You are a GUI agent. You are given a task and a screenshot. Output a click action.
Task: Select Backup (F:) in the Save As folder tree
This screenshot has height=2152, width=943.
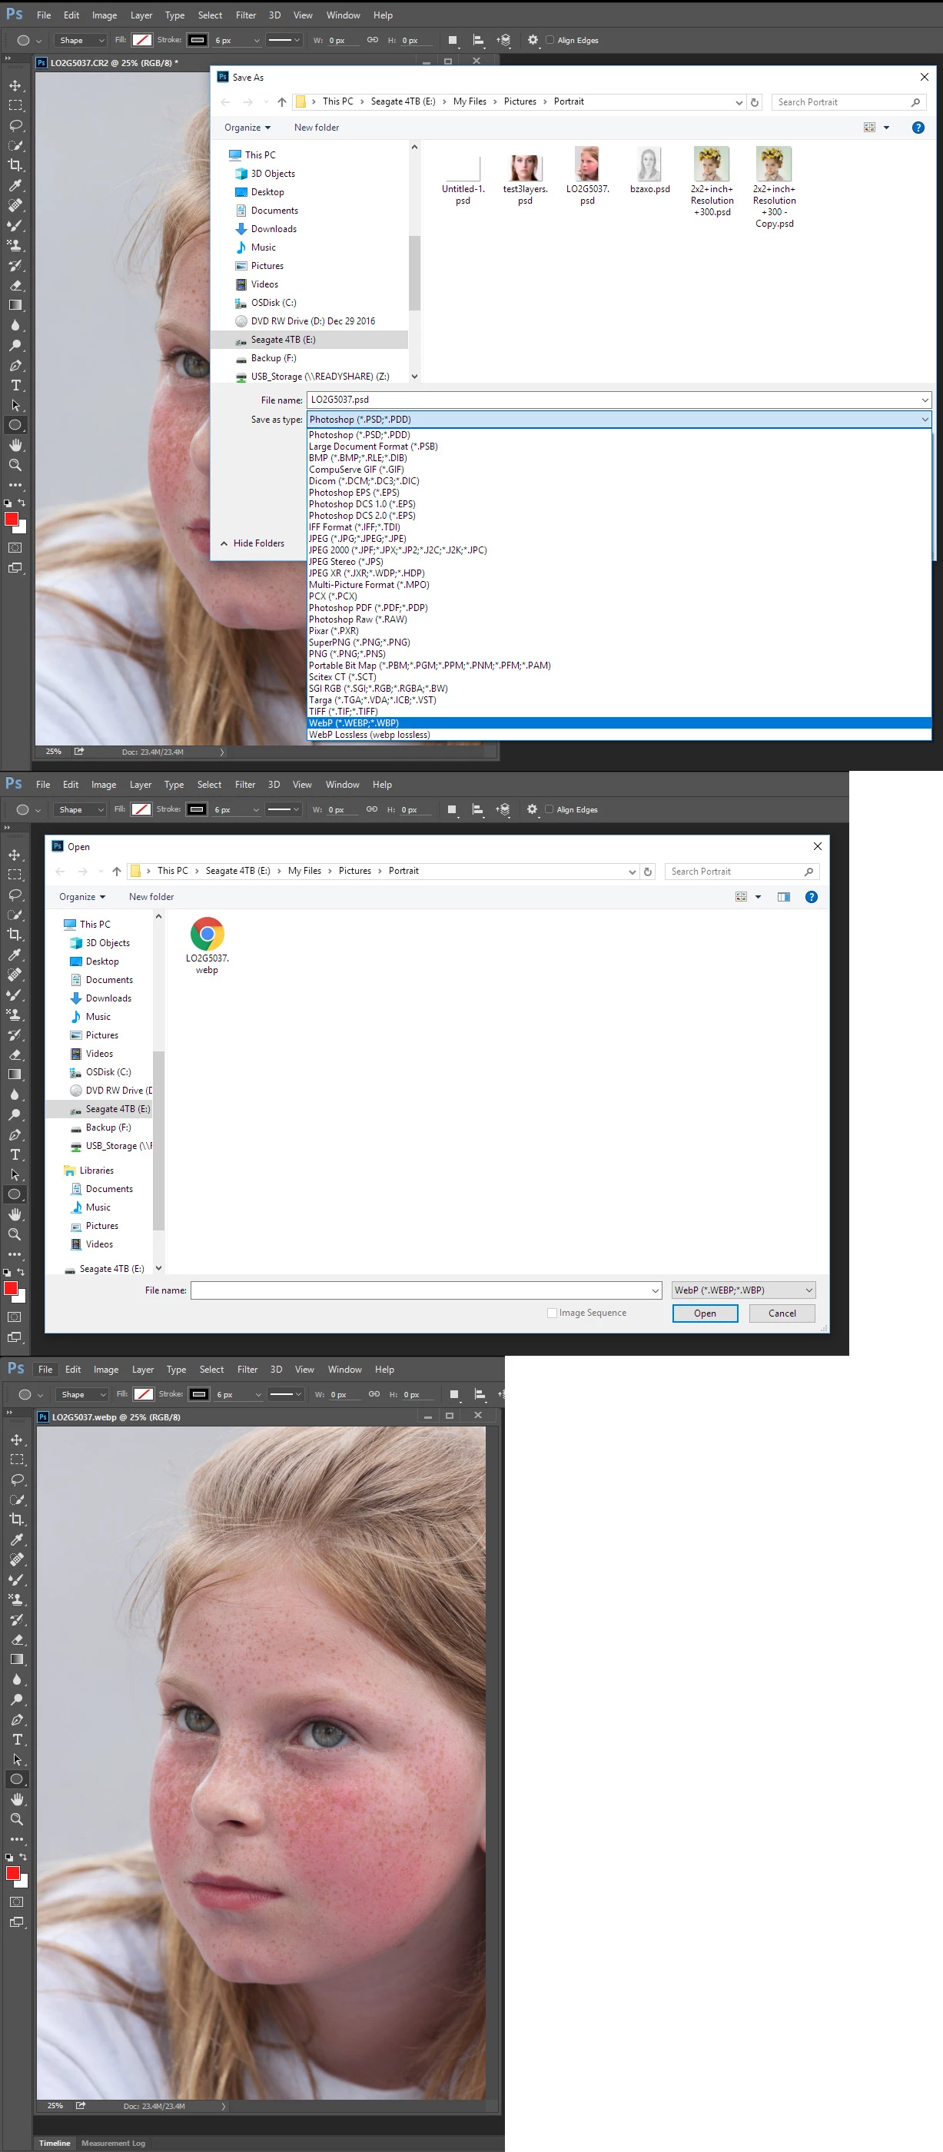pos(273,358)
